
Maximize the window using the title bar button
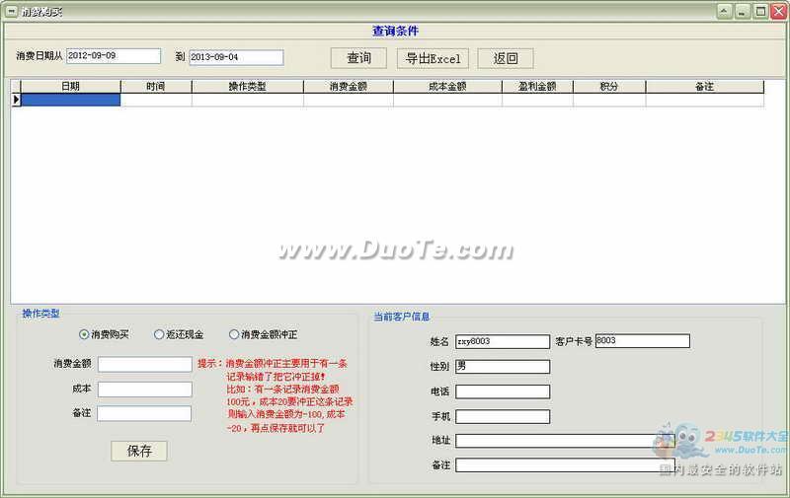pos(760,11)
